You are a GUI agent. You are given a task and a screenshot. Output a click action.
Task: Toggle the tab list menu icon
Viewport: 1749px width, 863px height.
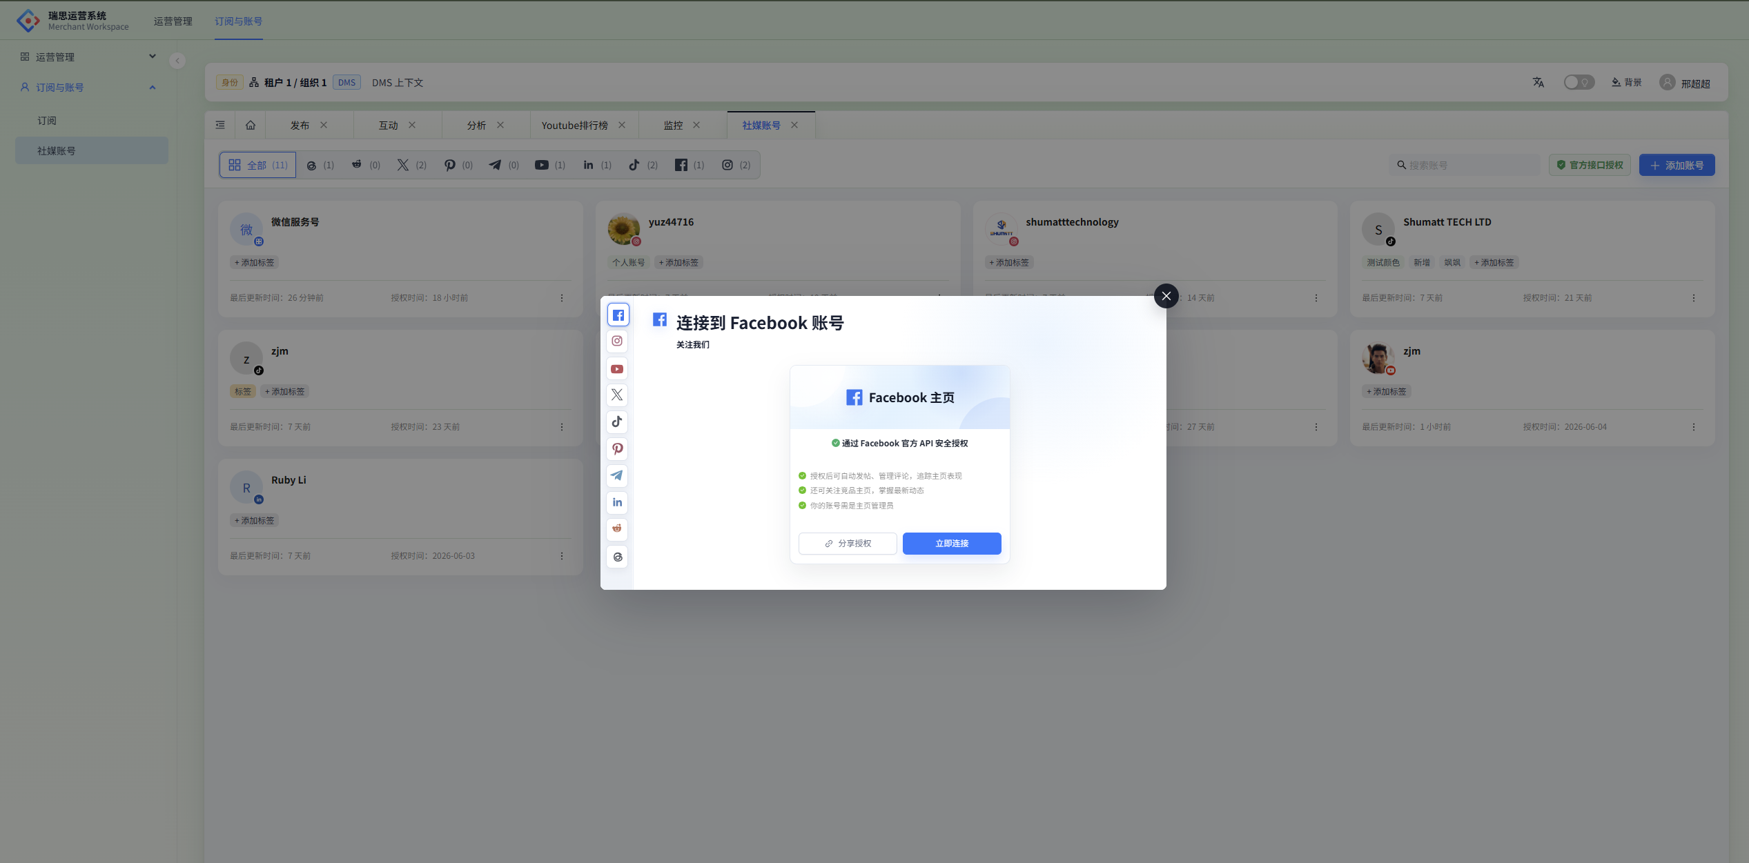coord(220,125)
